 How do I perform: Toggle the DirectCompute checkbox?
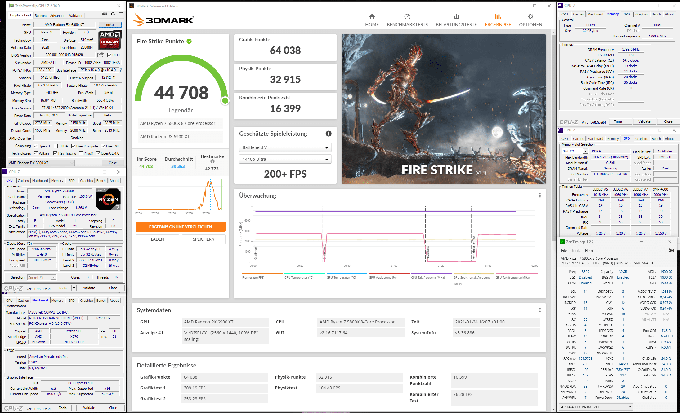(74, 146)
